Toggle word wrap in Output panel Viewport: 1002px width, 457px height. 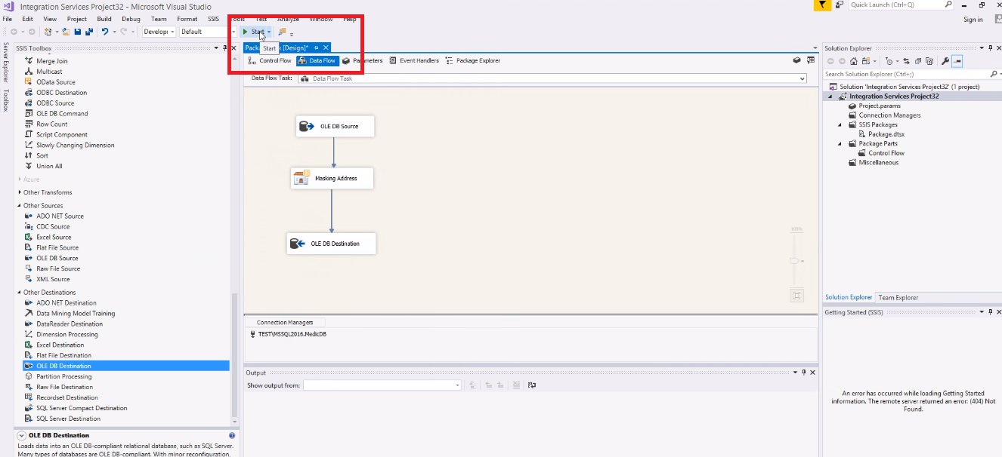532,385
